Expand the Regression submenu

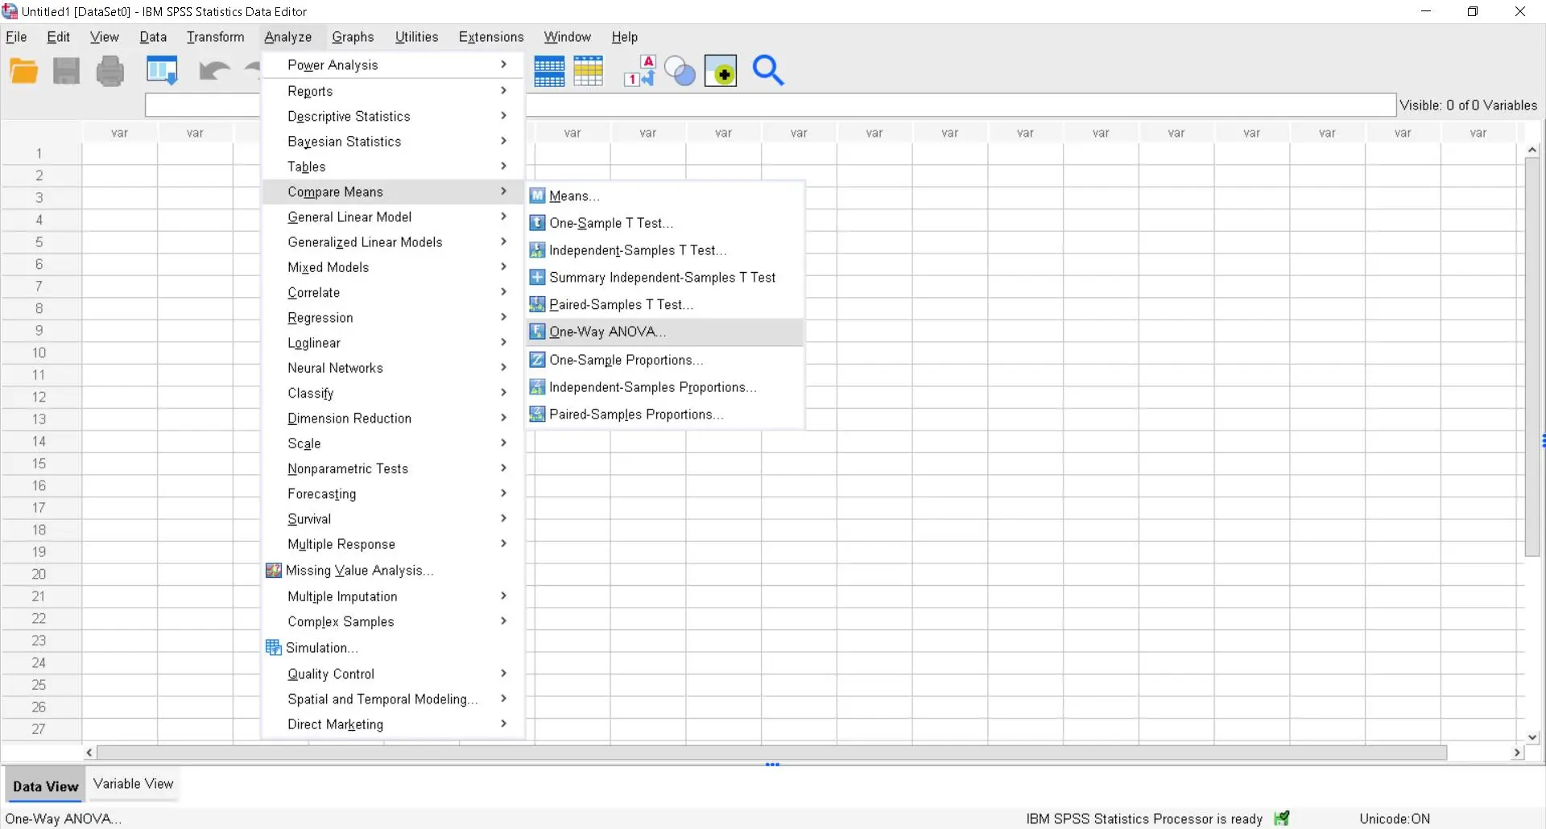[320, 318]
